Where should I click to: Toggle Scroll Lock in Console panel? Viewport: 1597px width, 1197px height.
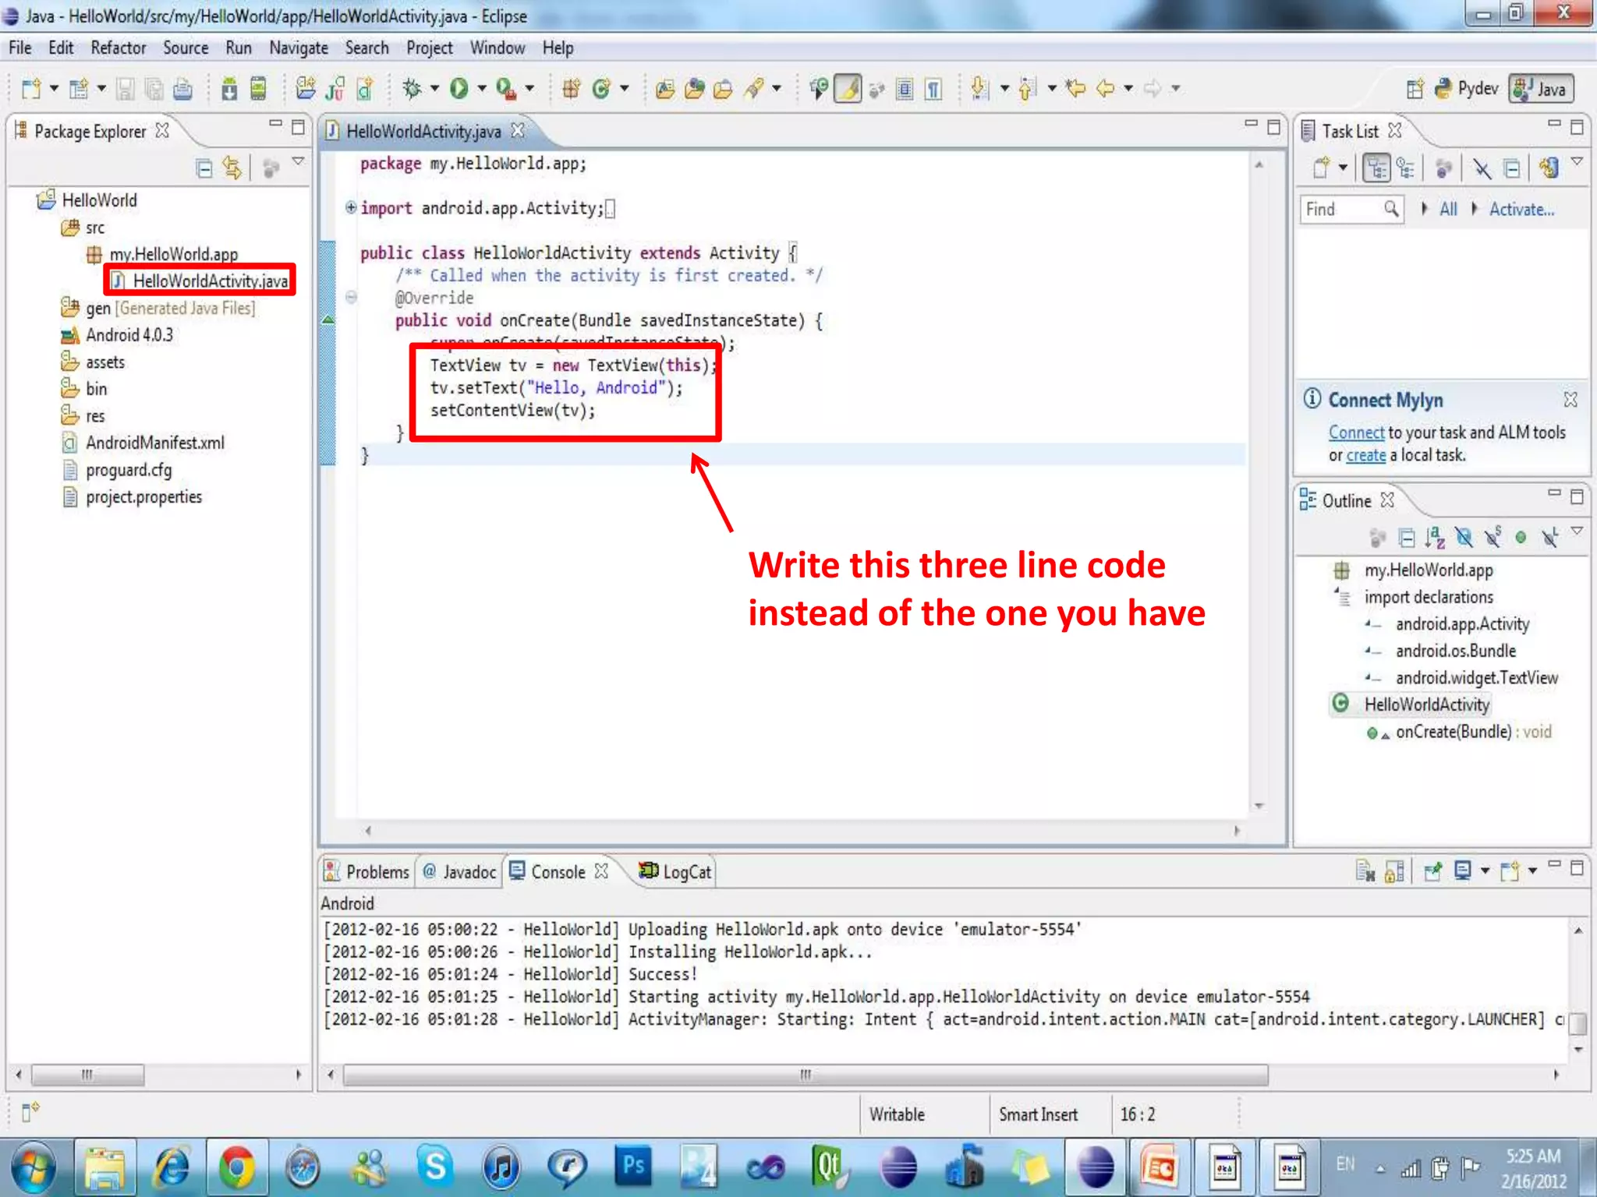[1394, 870]
